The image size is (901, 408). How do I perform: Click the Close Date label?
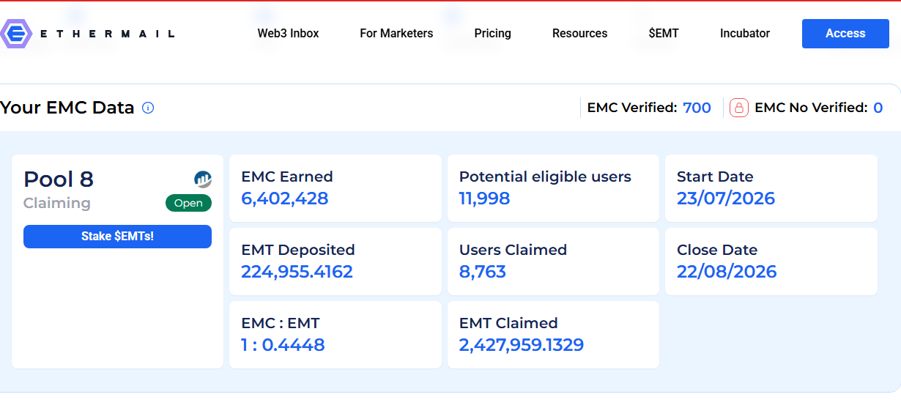click(x=717, y=250)
